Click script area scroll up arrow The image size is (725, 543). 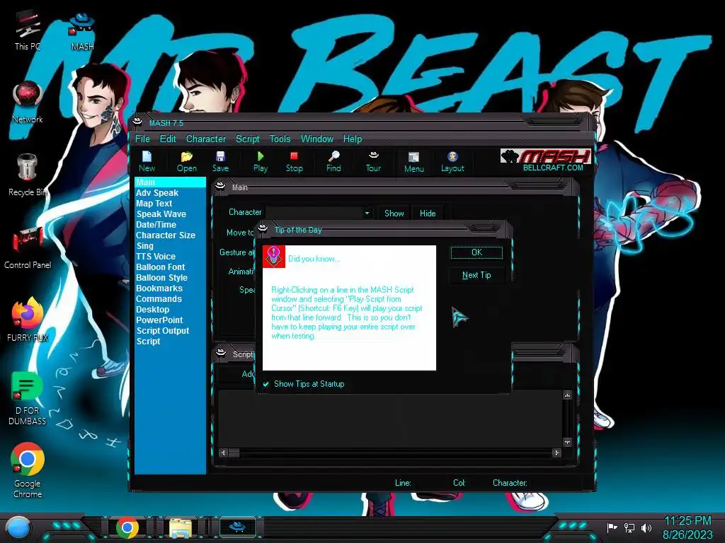tap(567, 395)
